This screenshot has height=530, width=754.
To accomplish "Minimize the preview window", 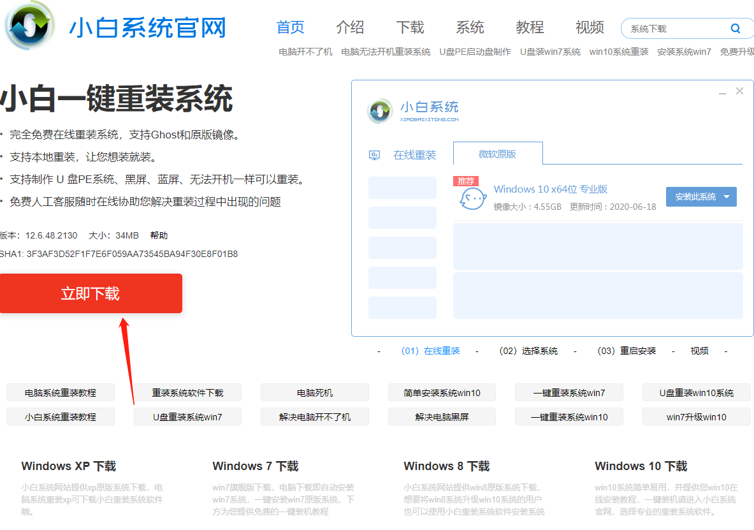I will 722,92.
